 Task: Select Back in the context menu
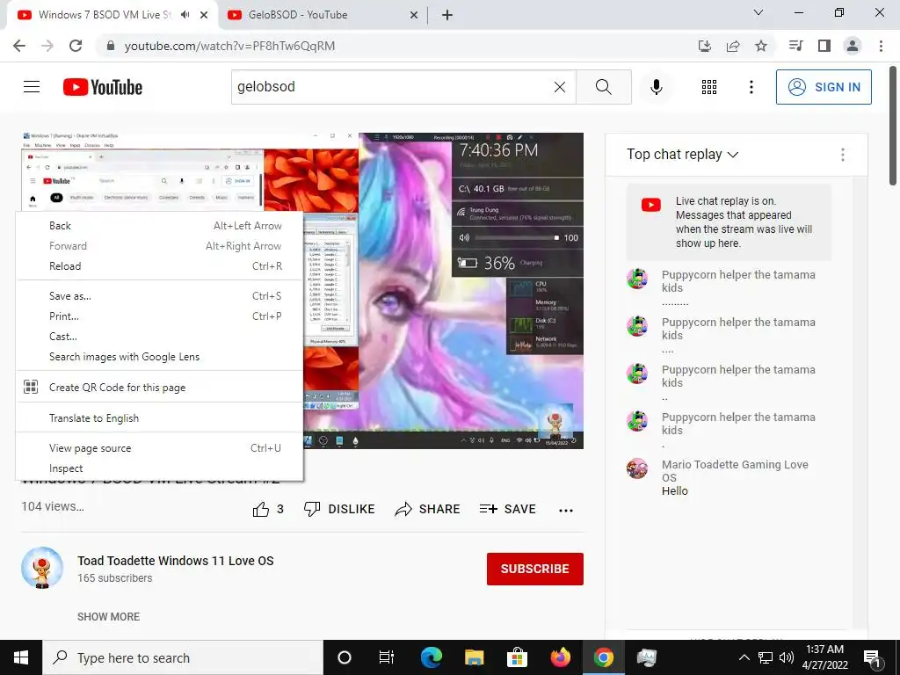160,226
